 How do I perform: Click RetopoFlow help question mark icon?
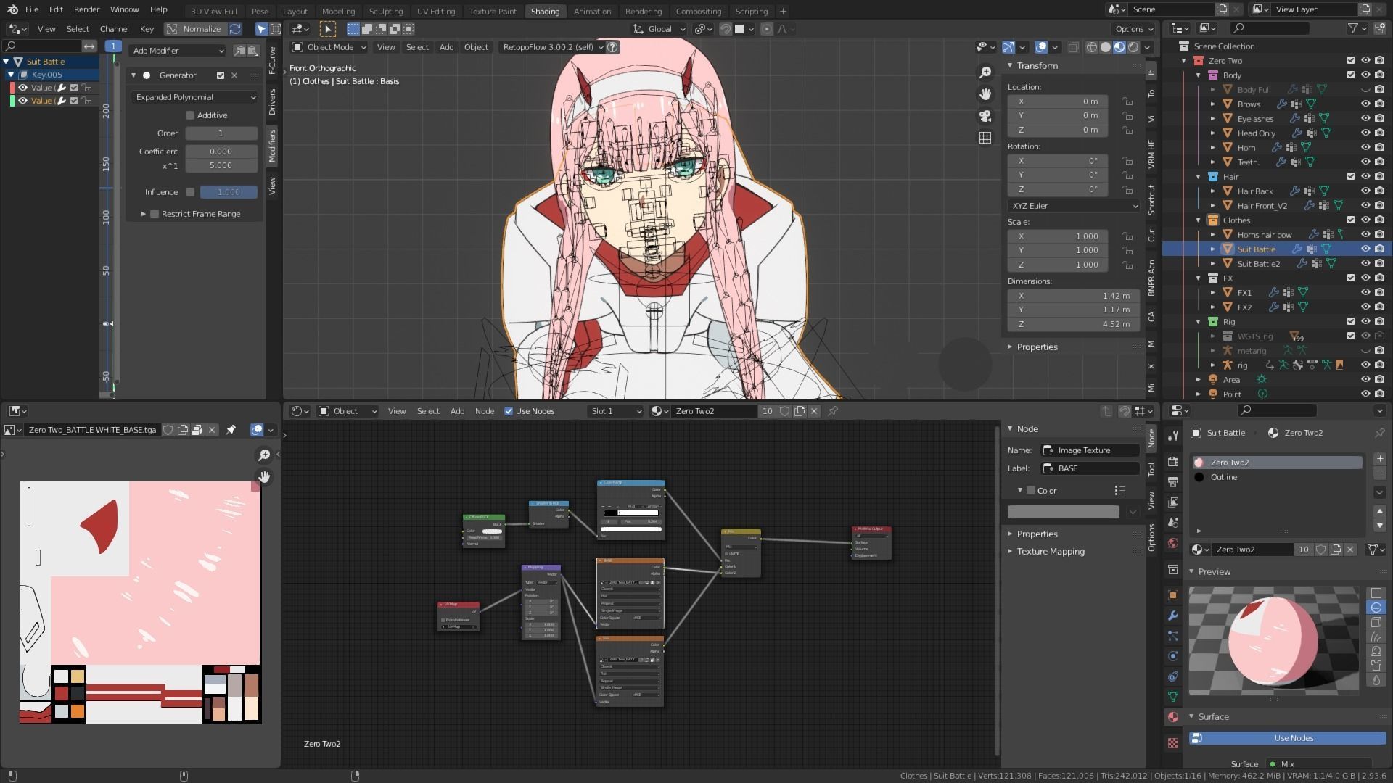613,47
